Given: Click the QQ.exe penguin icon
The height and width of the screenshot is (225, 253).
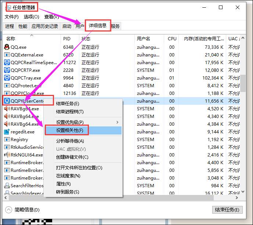Looking at the screenshot, I should click(x=7, y=47).
